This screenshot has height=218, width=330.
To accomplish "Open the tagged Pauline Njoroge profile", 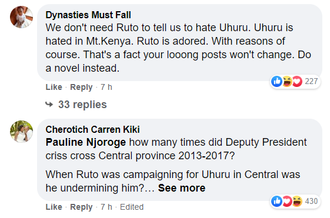I will click(86, 142).
